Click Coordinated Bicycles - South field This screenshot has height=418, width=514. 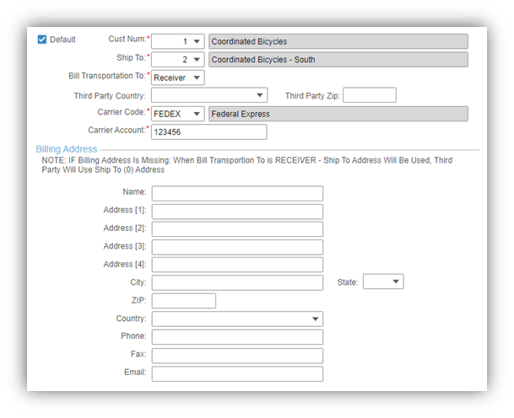click(x=338, y=60)
